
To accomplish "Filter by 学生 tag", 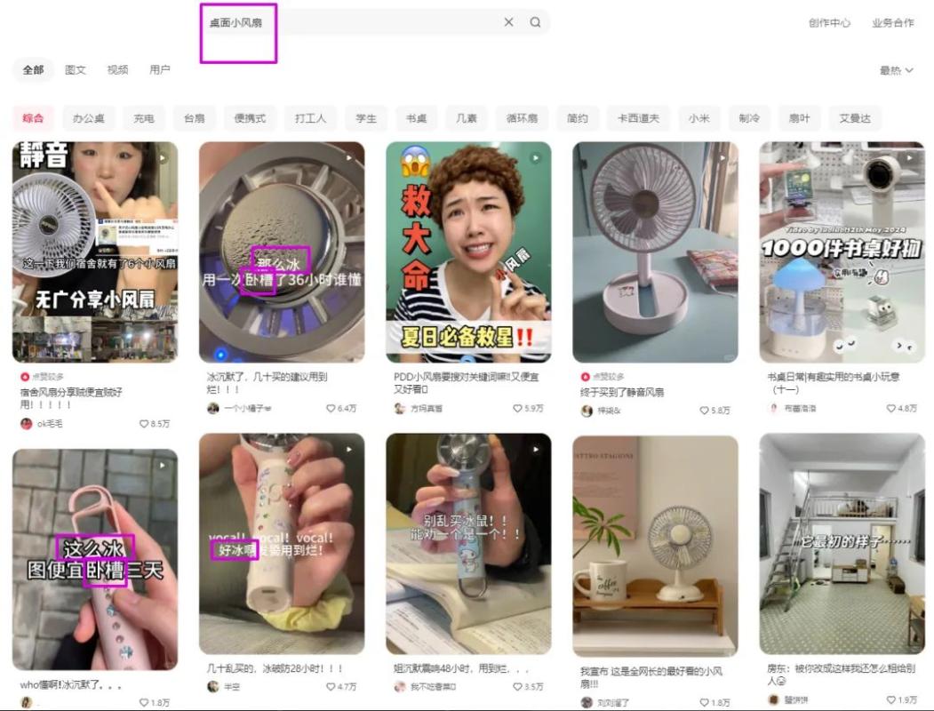I will point(366,118).
